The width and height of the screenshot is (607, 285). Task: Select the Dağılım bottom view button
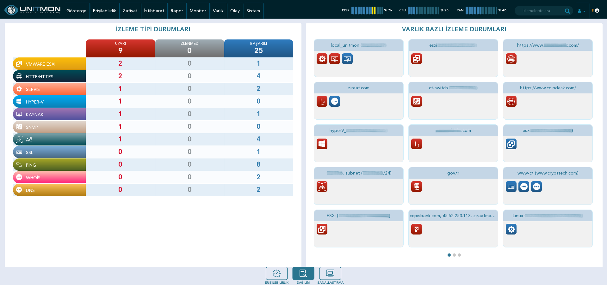coord(303,276)
